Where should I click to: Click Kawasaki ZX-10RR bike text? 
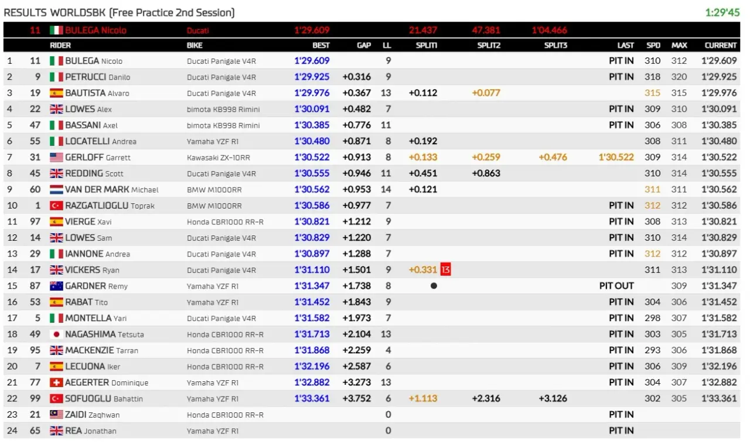click(x=220, y=158)
